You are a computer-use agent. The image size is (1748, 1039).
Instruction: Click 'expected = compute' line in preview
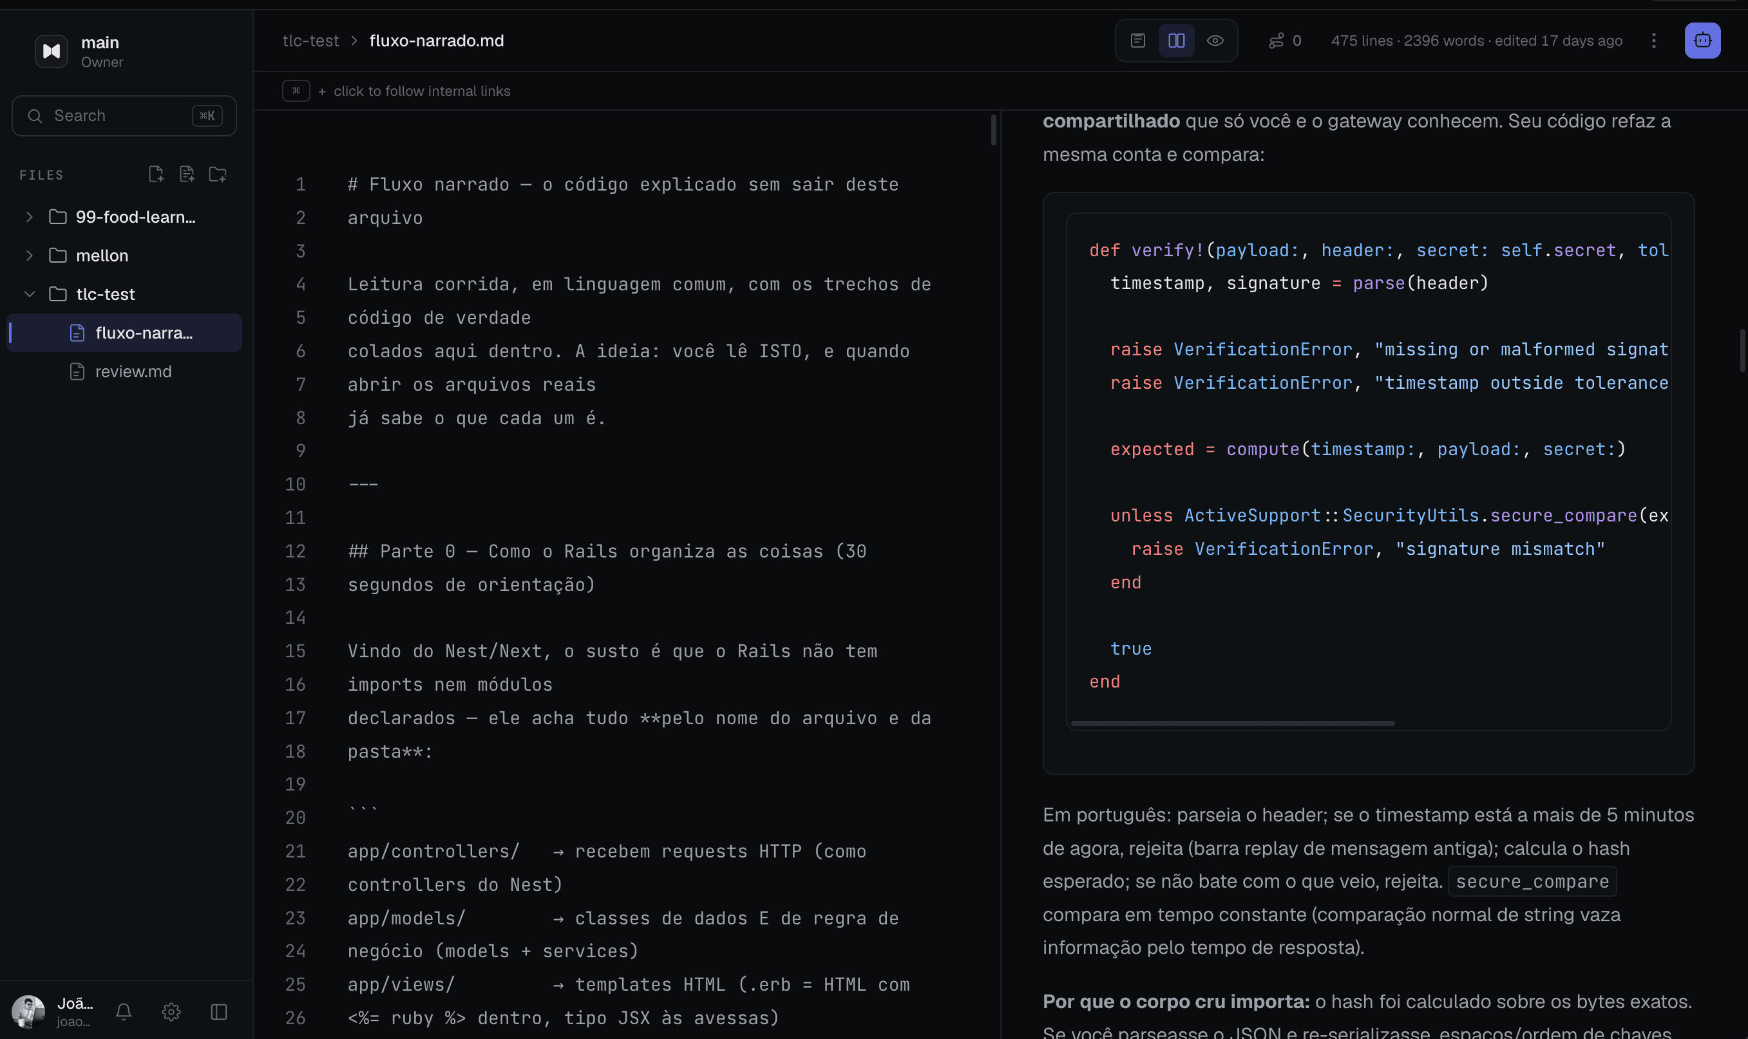[x=1367, y=449]
